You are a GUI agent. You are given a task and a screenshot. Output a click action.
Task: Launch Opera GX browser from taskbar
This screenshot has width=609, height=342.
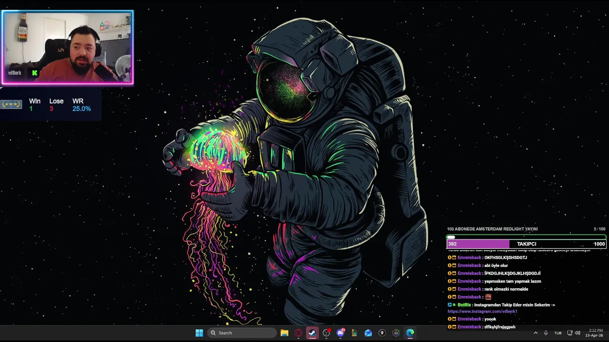coord(298,333)
